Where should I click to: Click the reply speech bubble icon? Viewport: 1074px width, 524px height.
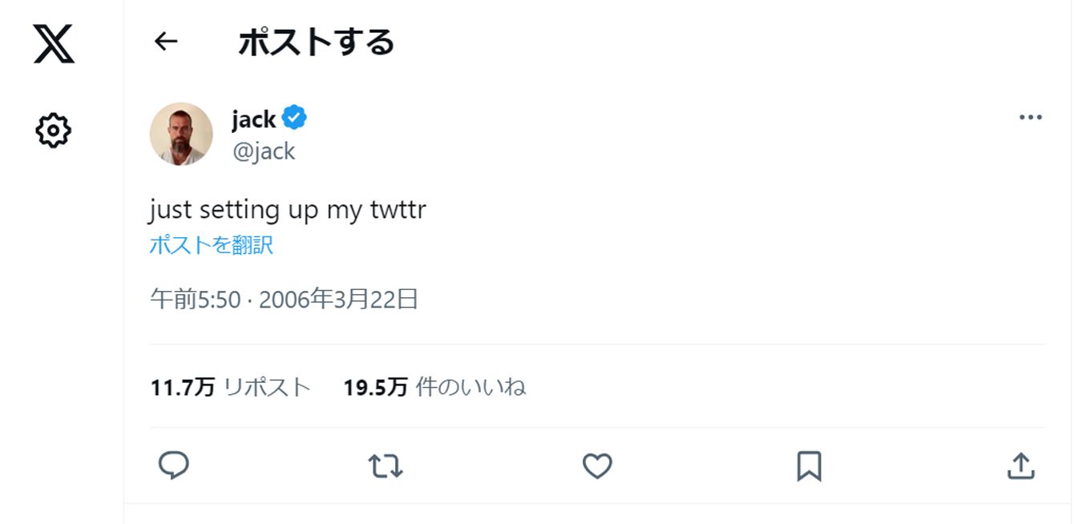(173, 465)
